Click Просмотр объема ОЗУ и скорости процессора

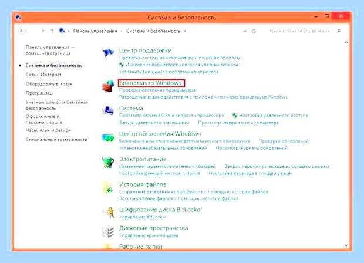171,116
